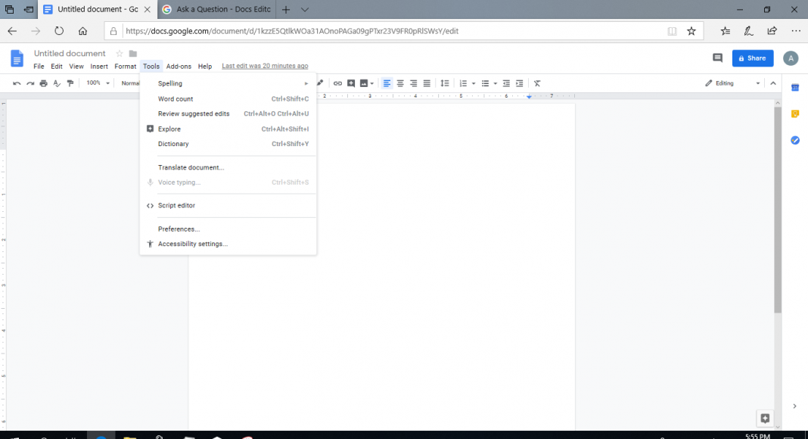Image resolution: width=808 pixels, height=439 pixels.
Task: Open the Help menu
Action: (x=205, y=67)
